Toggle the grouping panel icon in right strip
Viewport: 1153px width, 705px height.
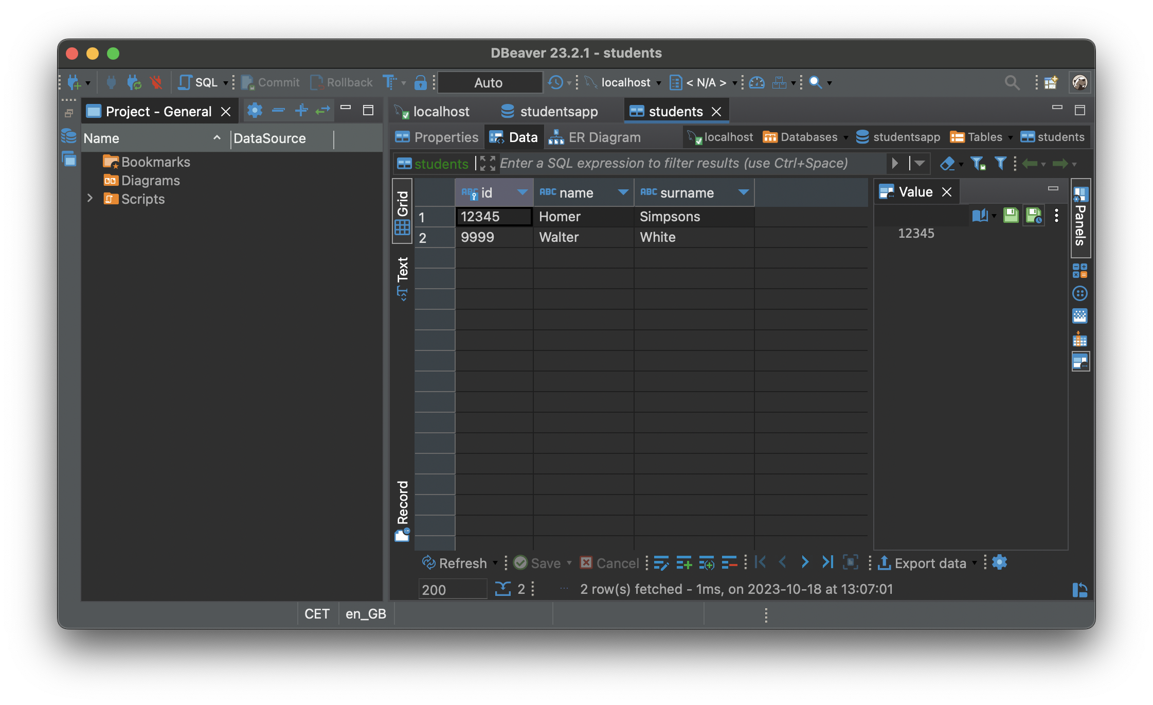point(1080,293)
